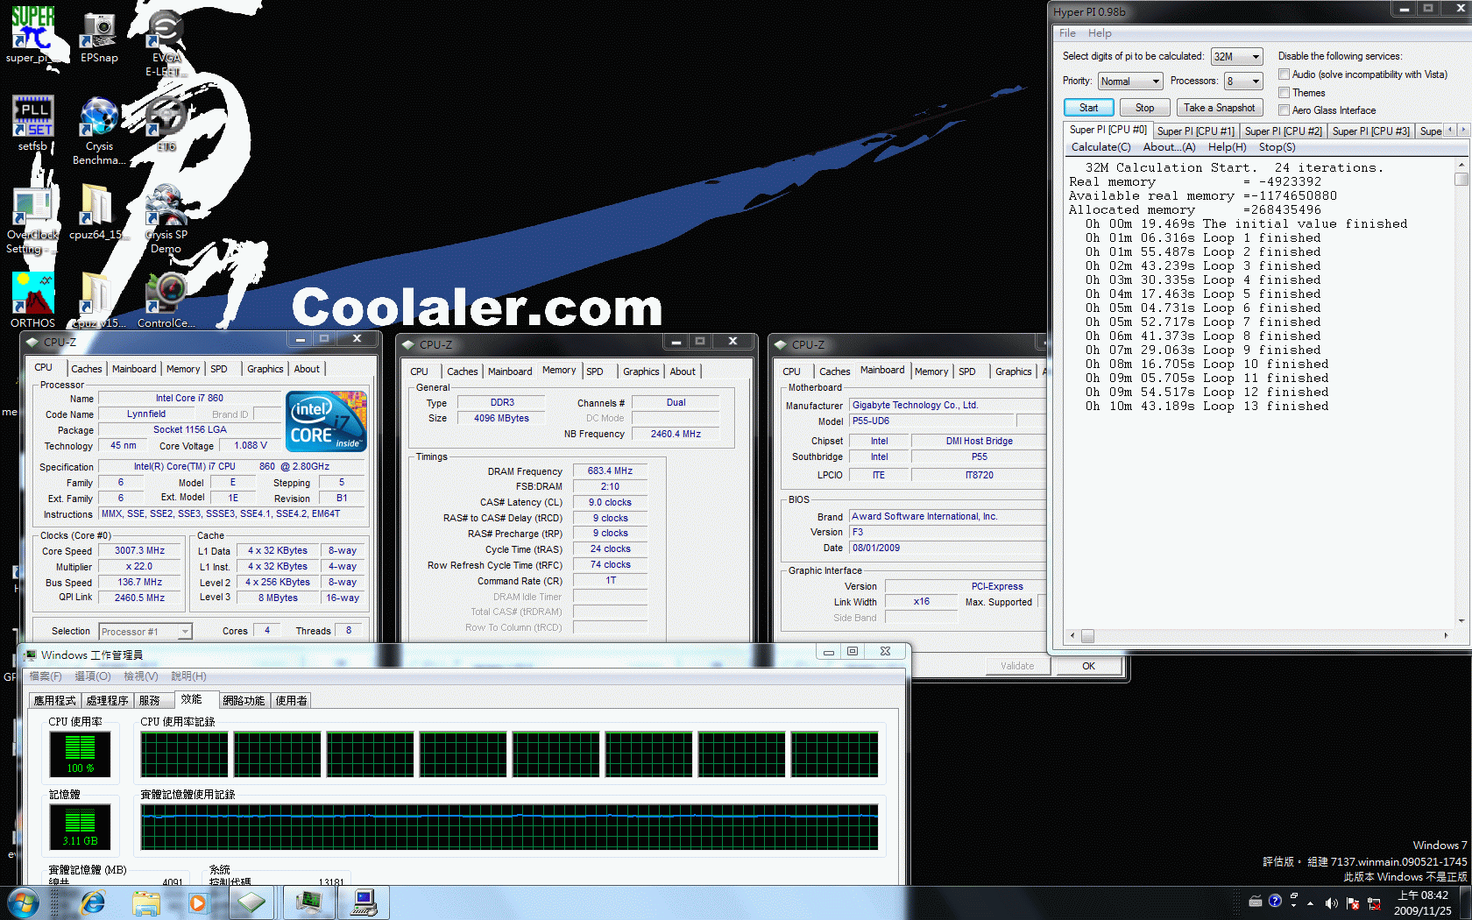Open the File menu in Hyper PI
This screenshot has height=920, width=1472.
click(x=1067, y=33)
